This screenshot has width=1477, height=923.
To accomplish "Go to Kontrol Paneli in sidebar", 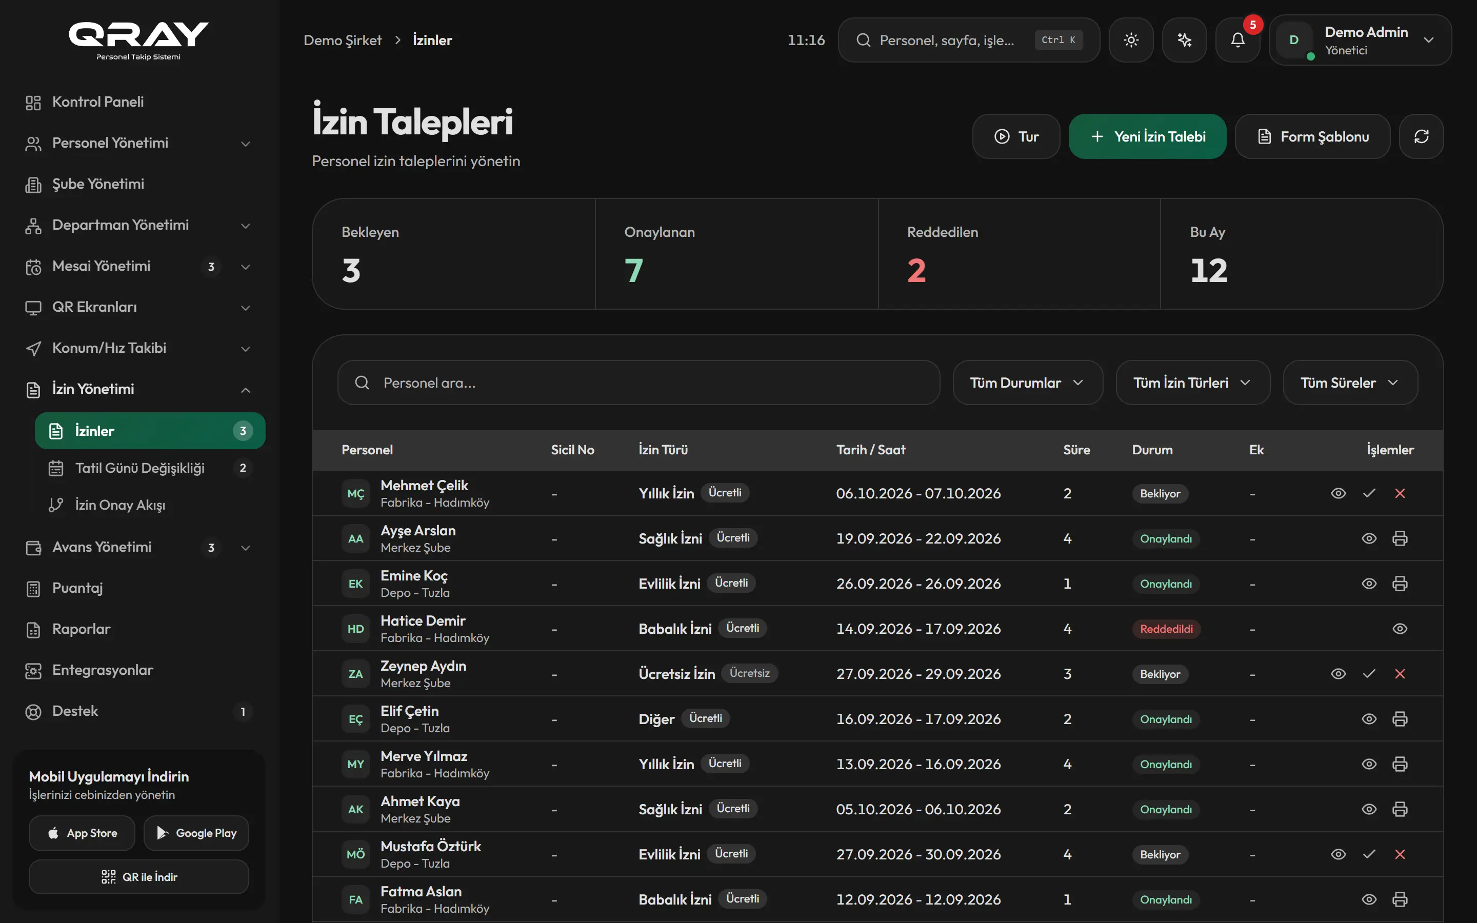I will (138, 102).
